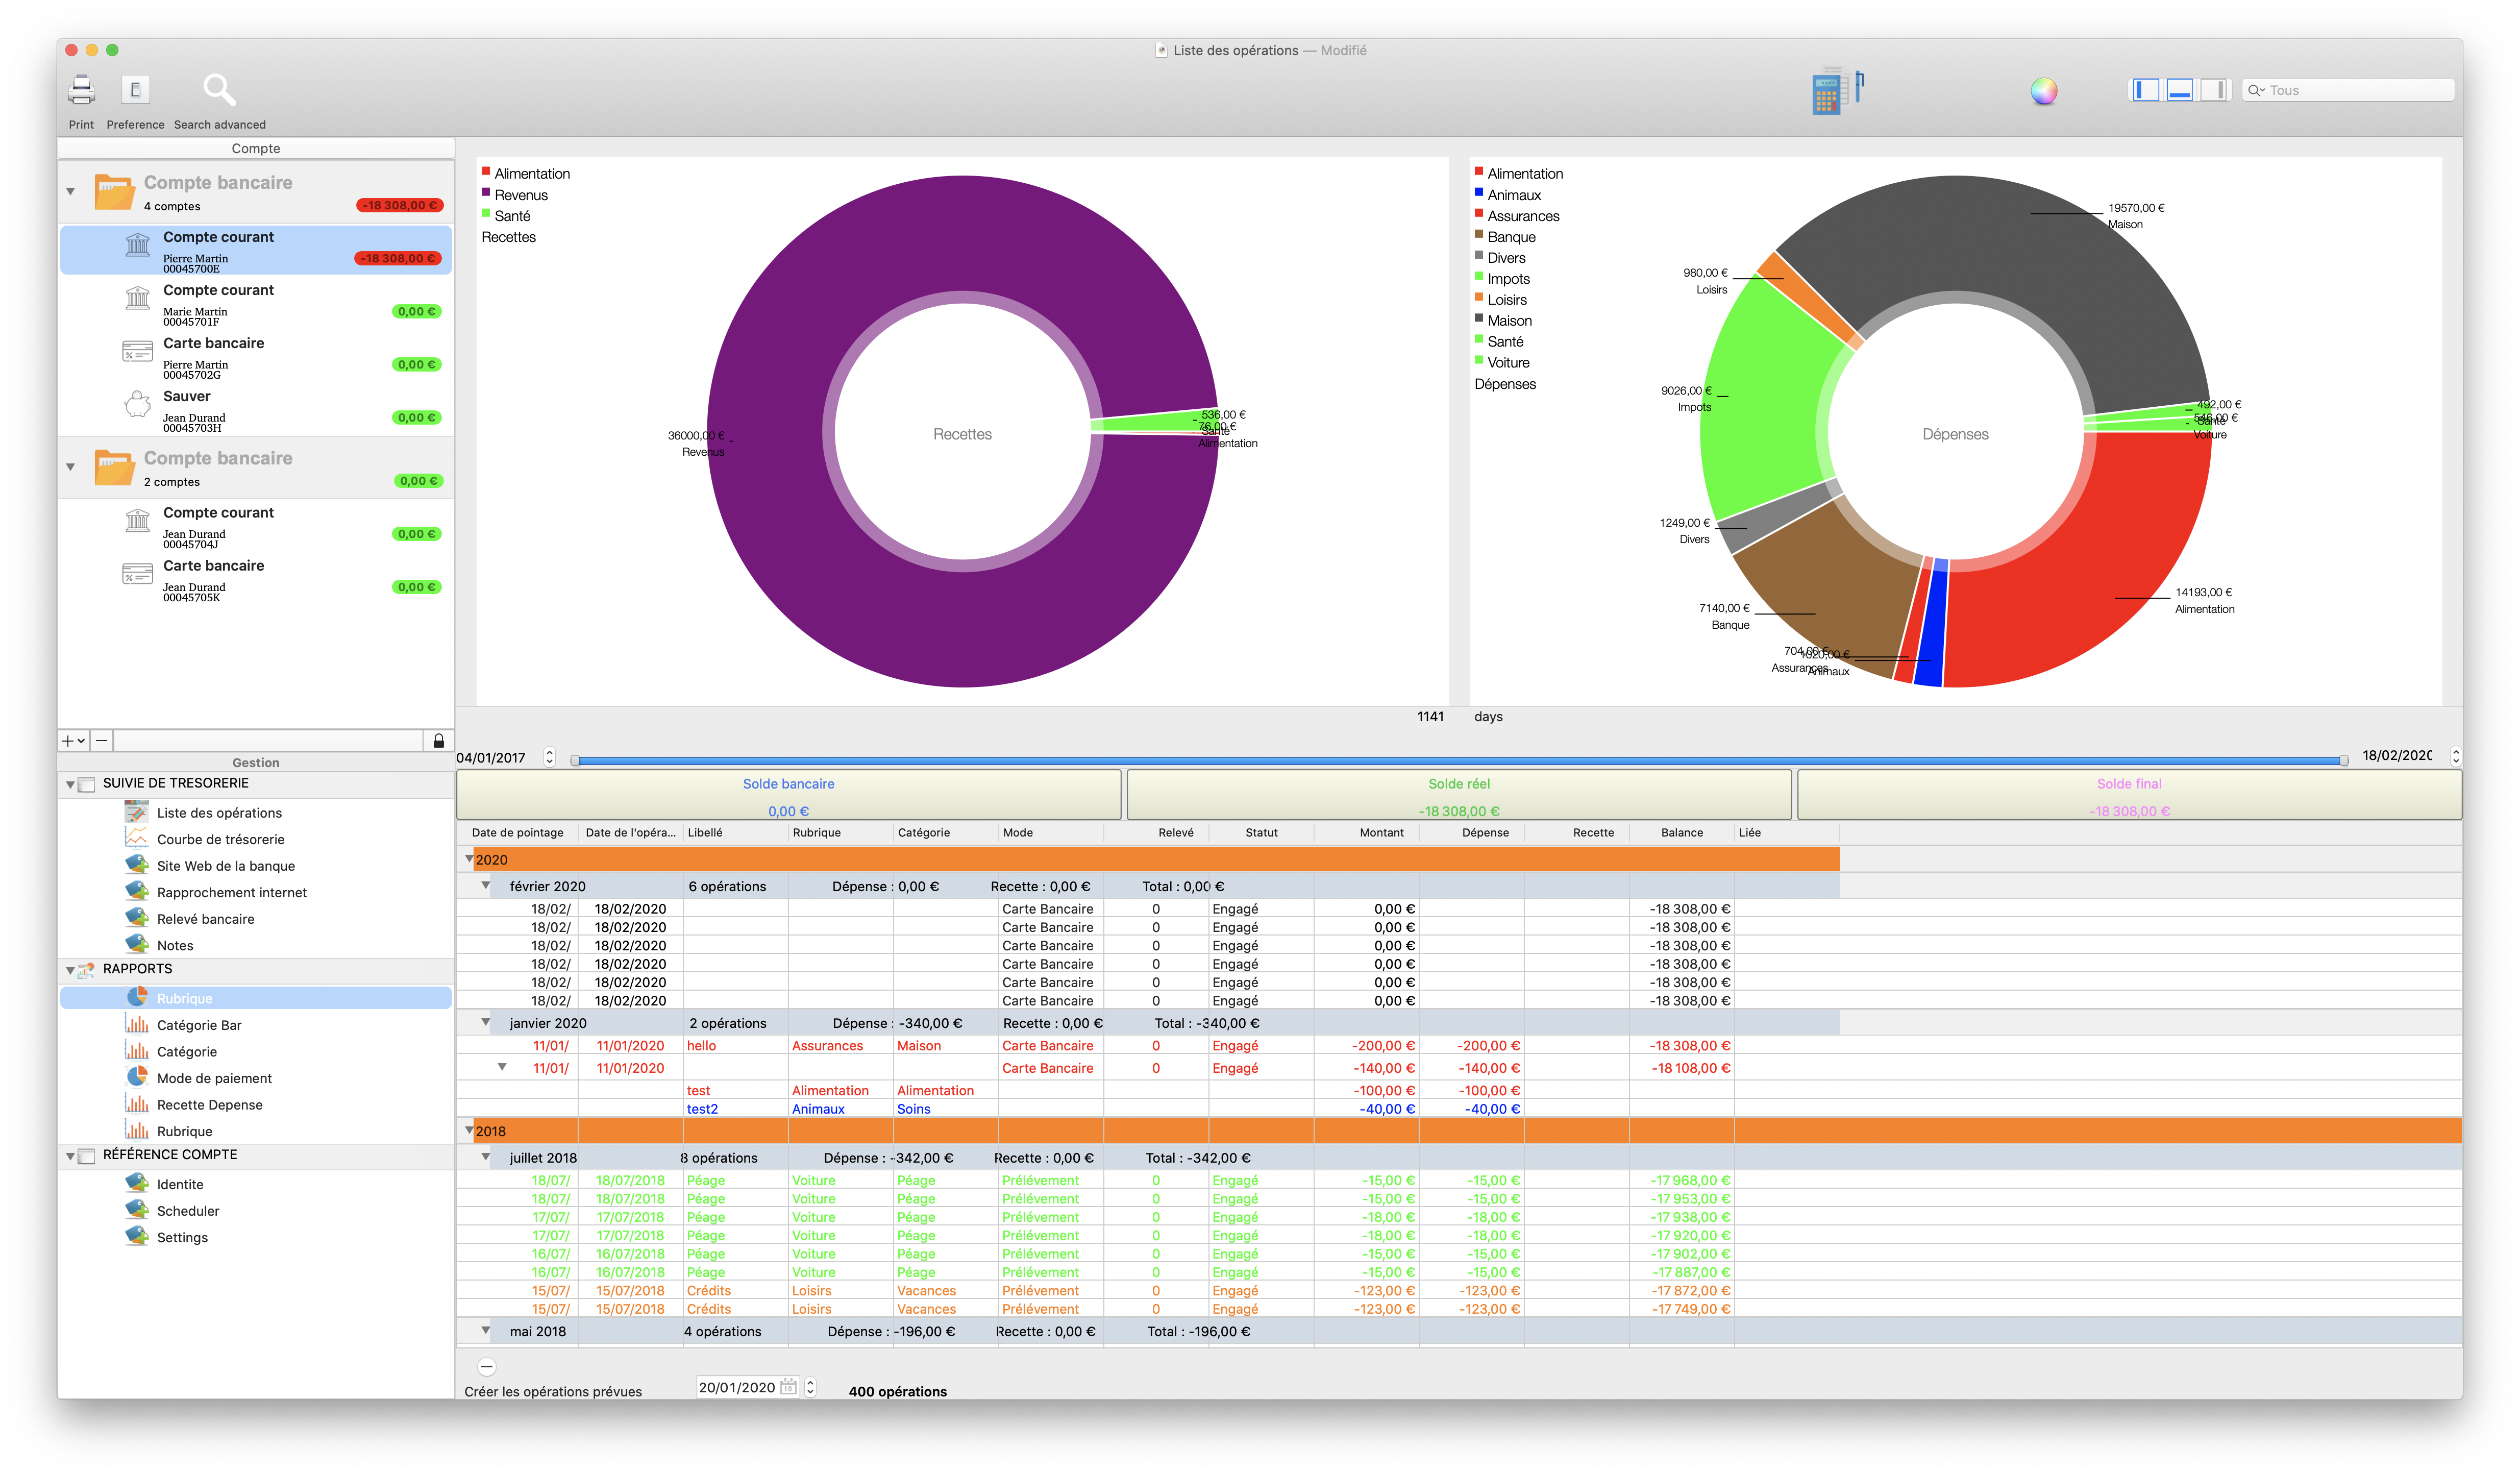Image resolution: width=2520 pixels, height=1475 pixels.
Task: Click the lock icon below account list
Action: [x=438, y=741]
